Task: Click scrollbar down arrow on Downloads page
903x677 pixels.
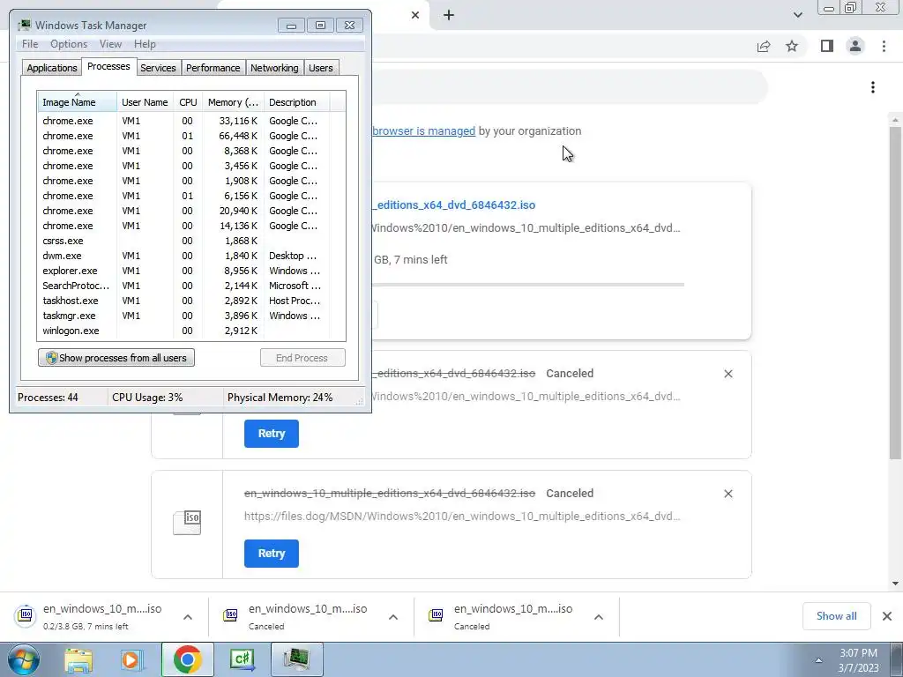Action: pos(895,584)
